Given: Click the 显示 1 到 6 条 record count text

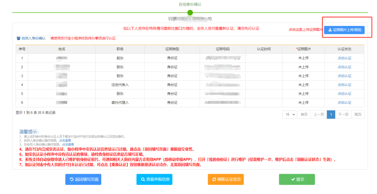Looking at the screenshot, I should click(x=36, y=113).
